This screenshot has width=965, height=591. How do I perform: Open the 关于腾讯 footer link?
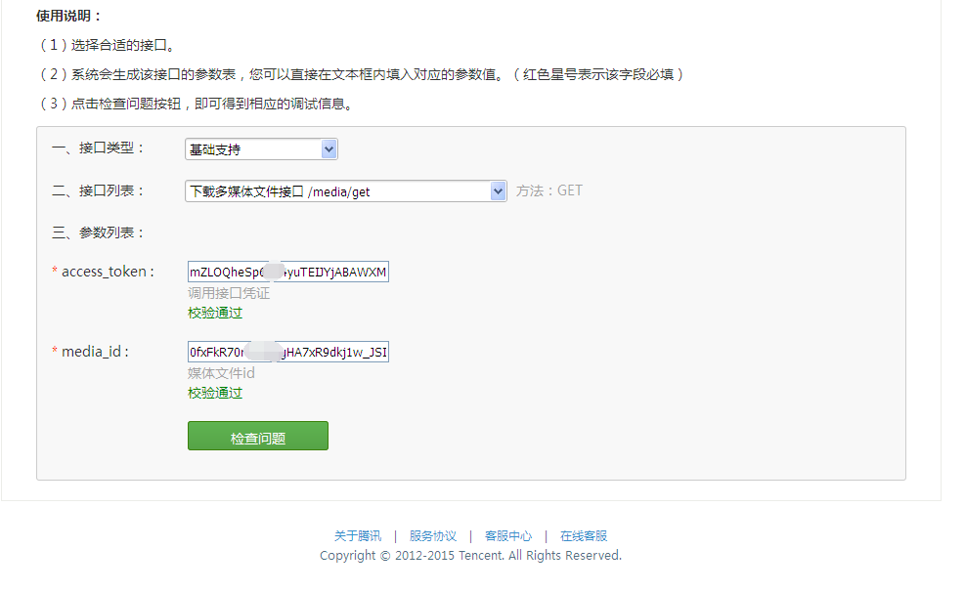pyautogui.click(x=357, y=535)
